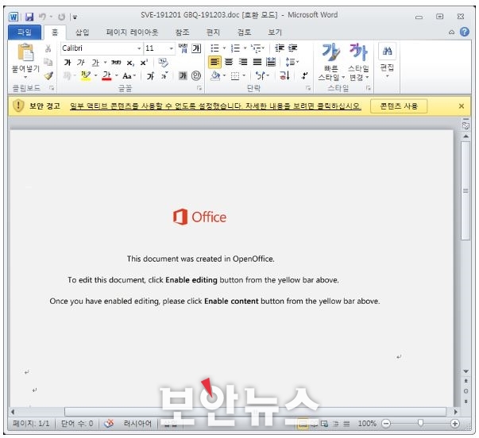Image resolution: width=479 pixels, height=438 pixels.
Task: Close the yellow security warning bar
Action: pyautogui.click(x=462, y=106)
